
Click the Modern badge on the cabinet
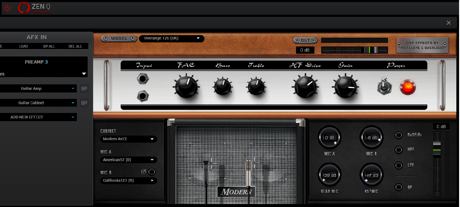(236, 192)
